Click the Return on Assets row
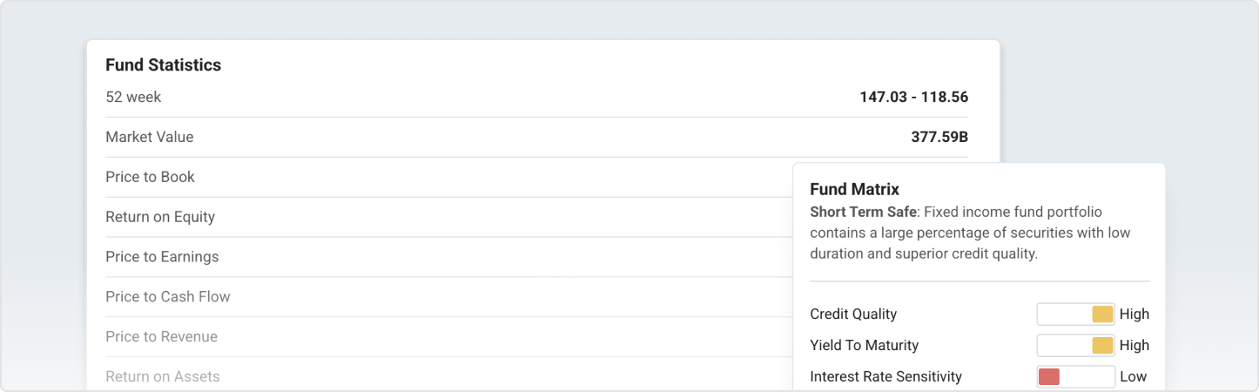 [162, 377]
